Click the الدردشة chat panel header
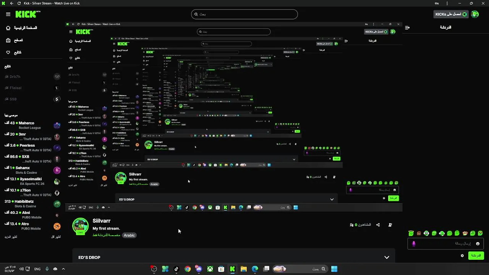The image size is (489, 275). [x=445, y=27]
